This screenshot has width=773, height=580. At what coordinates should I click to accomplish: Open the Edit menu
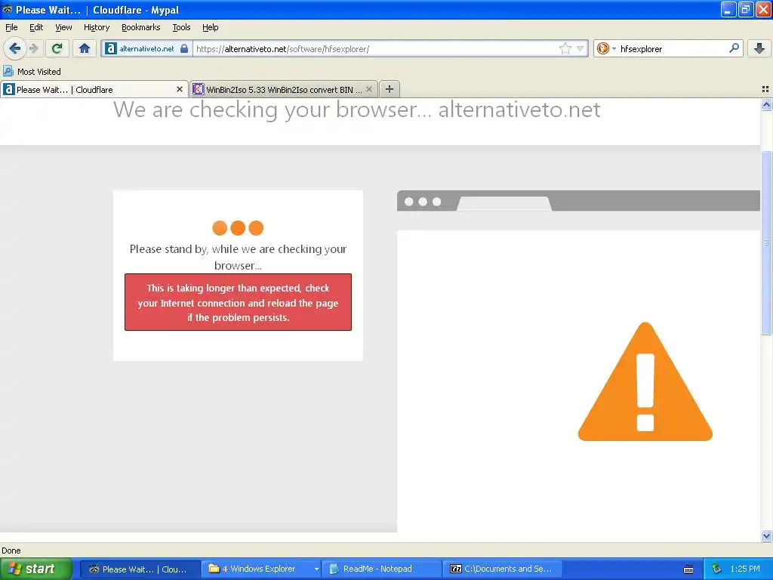click(36, 27)
